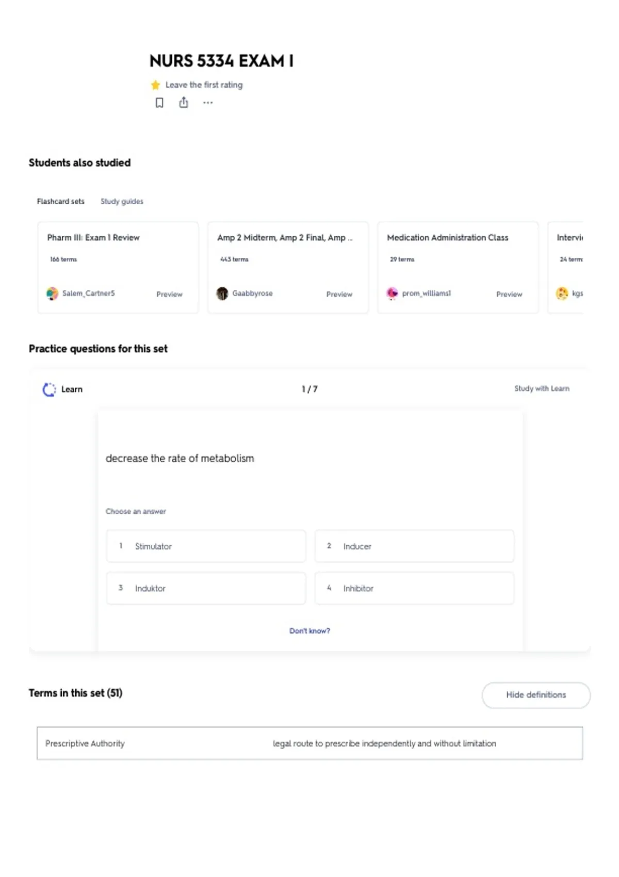This screenshot has width=619, height=877.
Task: Open Medication Administration Class card
Action: 458,267
